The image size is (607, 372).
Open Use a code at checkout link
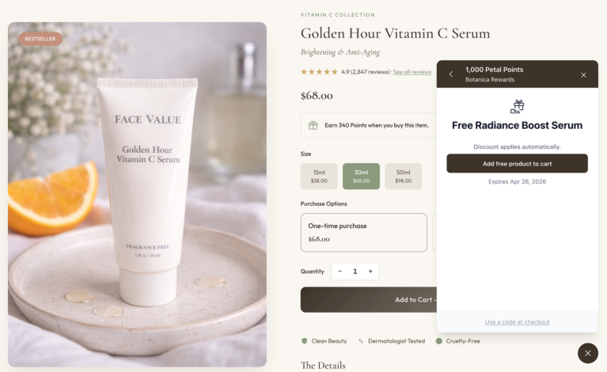point(517,322)
